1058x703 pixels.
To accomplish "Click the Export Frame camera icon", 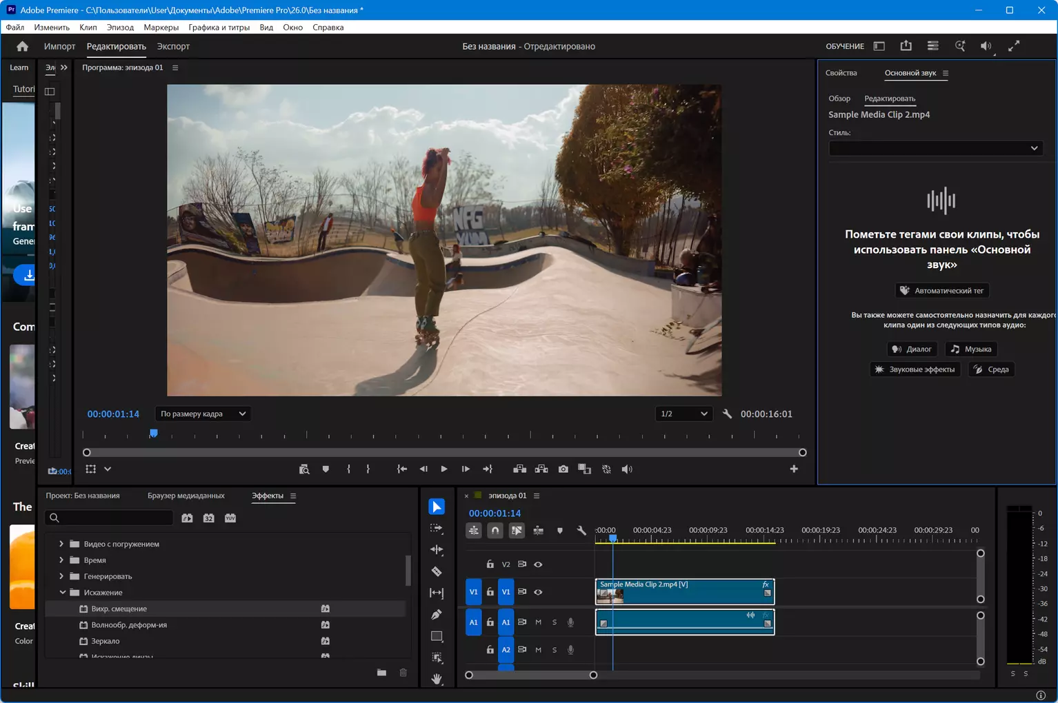I will point(563,469).
